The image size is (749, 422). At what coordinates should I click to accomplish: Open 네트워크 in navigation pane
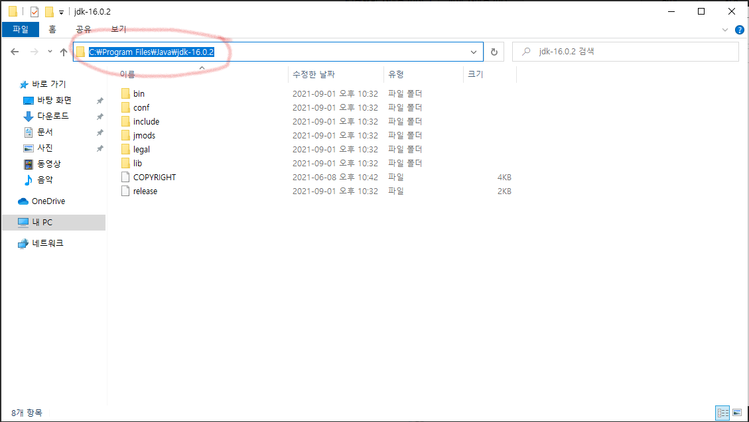point(47,243)
